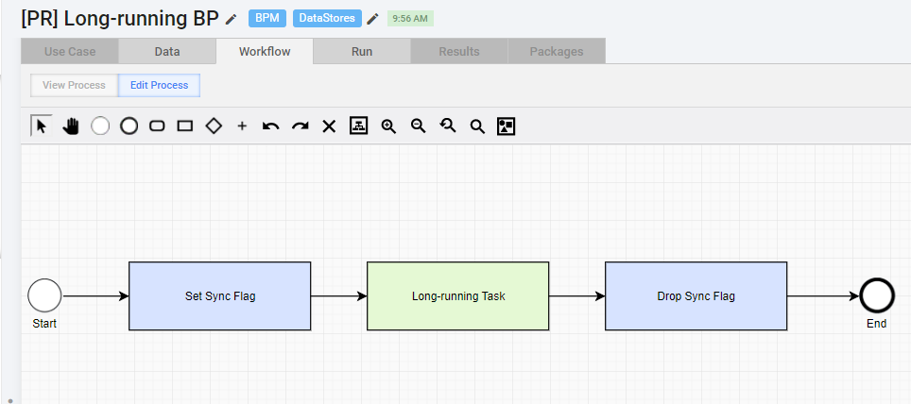Select the End event circle
Viewport: 911px width, 404px height.
click(877, 295)
